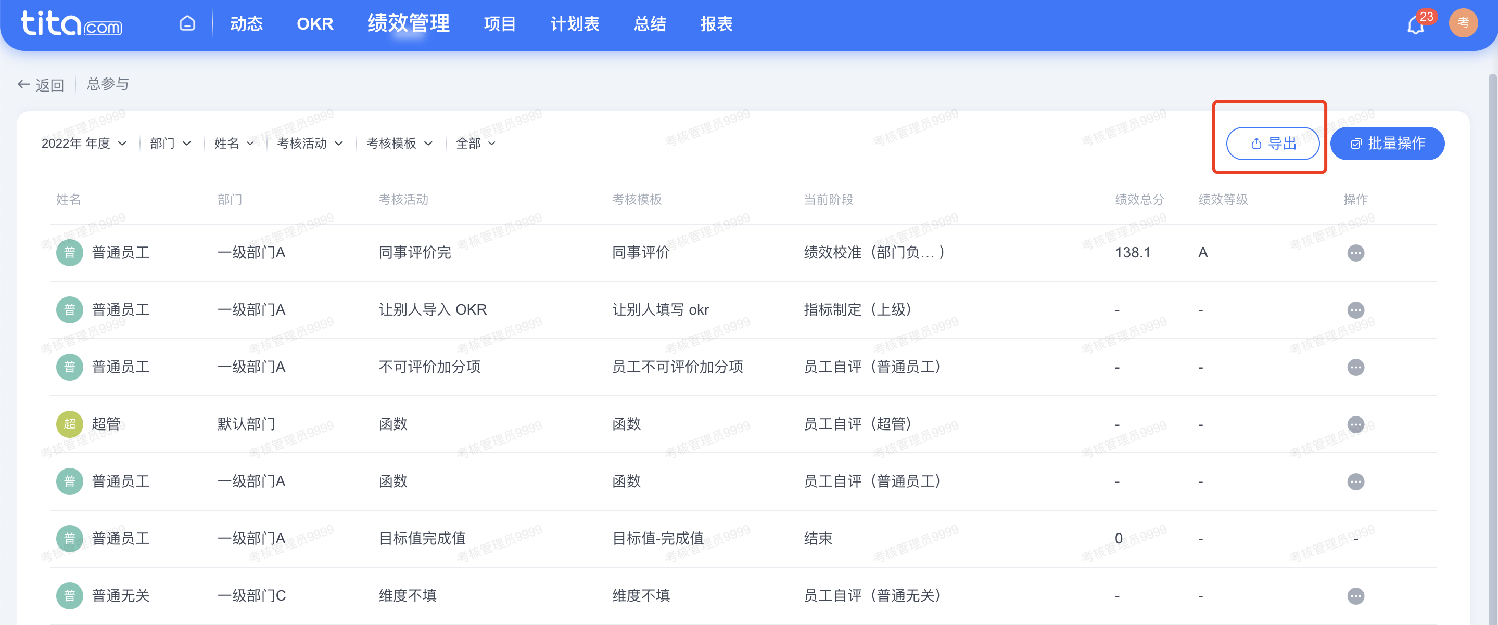1498x625 pixels.
Task: Click the tita.com logo
Action: click(x=71, y=24)
